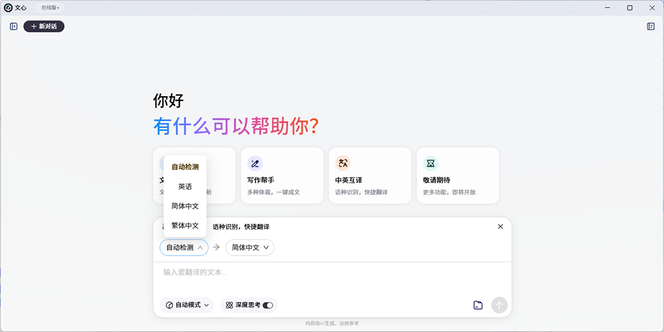The width and height of the screenshot is (664, 332).
Task: Close the translation panel with X
Action: tap(500, 227)
